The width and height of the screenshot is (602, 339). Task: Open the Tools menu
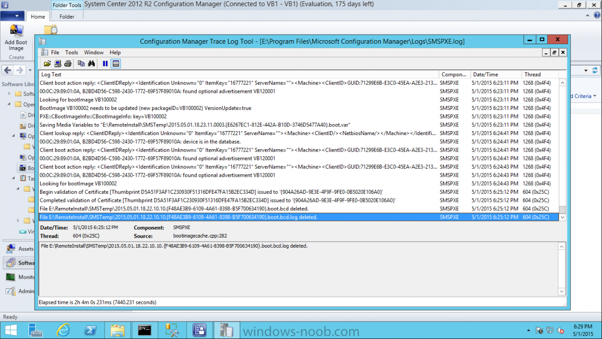[x=72, y=52]
